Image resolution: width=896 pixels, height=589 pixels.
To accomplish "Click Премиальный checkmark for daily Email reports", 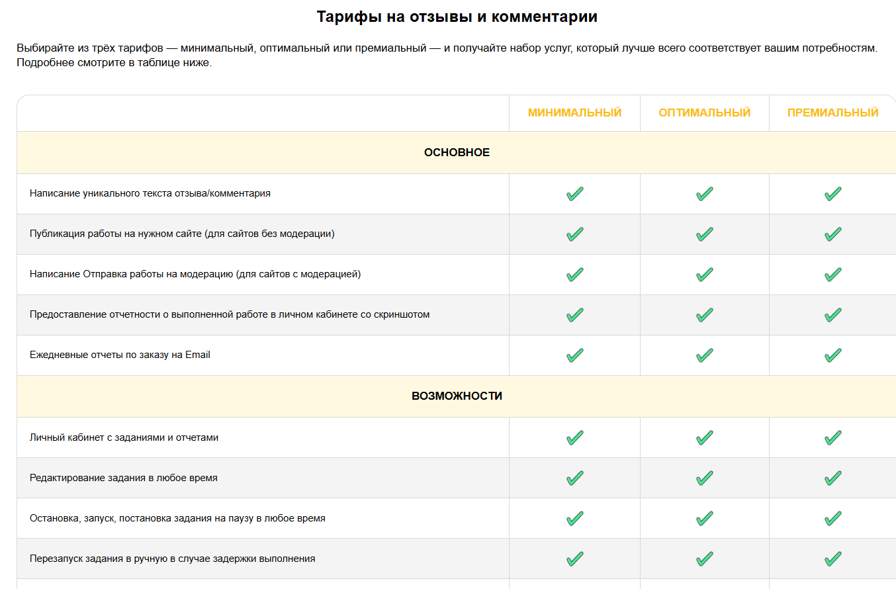I will (x=832, y=355).
